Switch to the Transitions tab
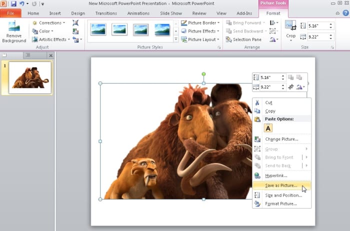This screenshot has width=350, height=231. click(x=106, y=13)
